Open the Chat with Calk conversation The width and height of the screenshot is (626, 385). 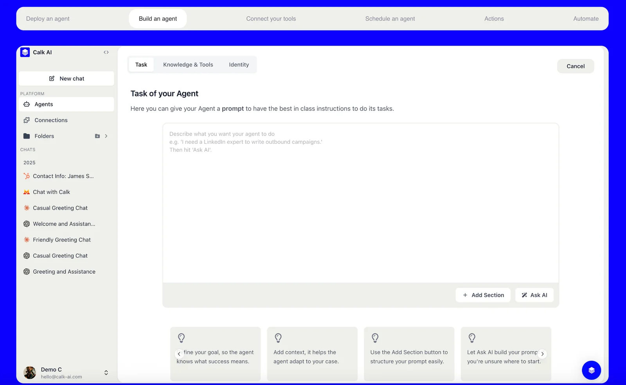[51, 192]
